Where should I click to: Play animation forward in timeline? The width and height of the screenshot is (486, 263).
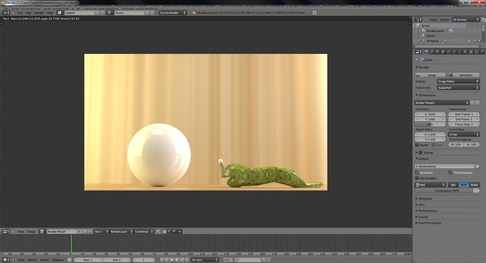point(177,260)
